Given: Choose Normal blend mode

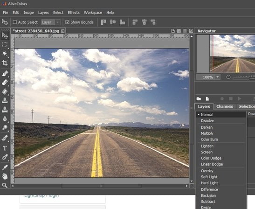Looking at the screenshot, I should [221, 115].
